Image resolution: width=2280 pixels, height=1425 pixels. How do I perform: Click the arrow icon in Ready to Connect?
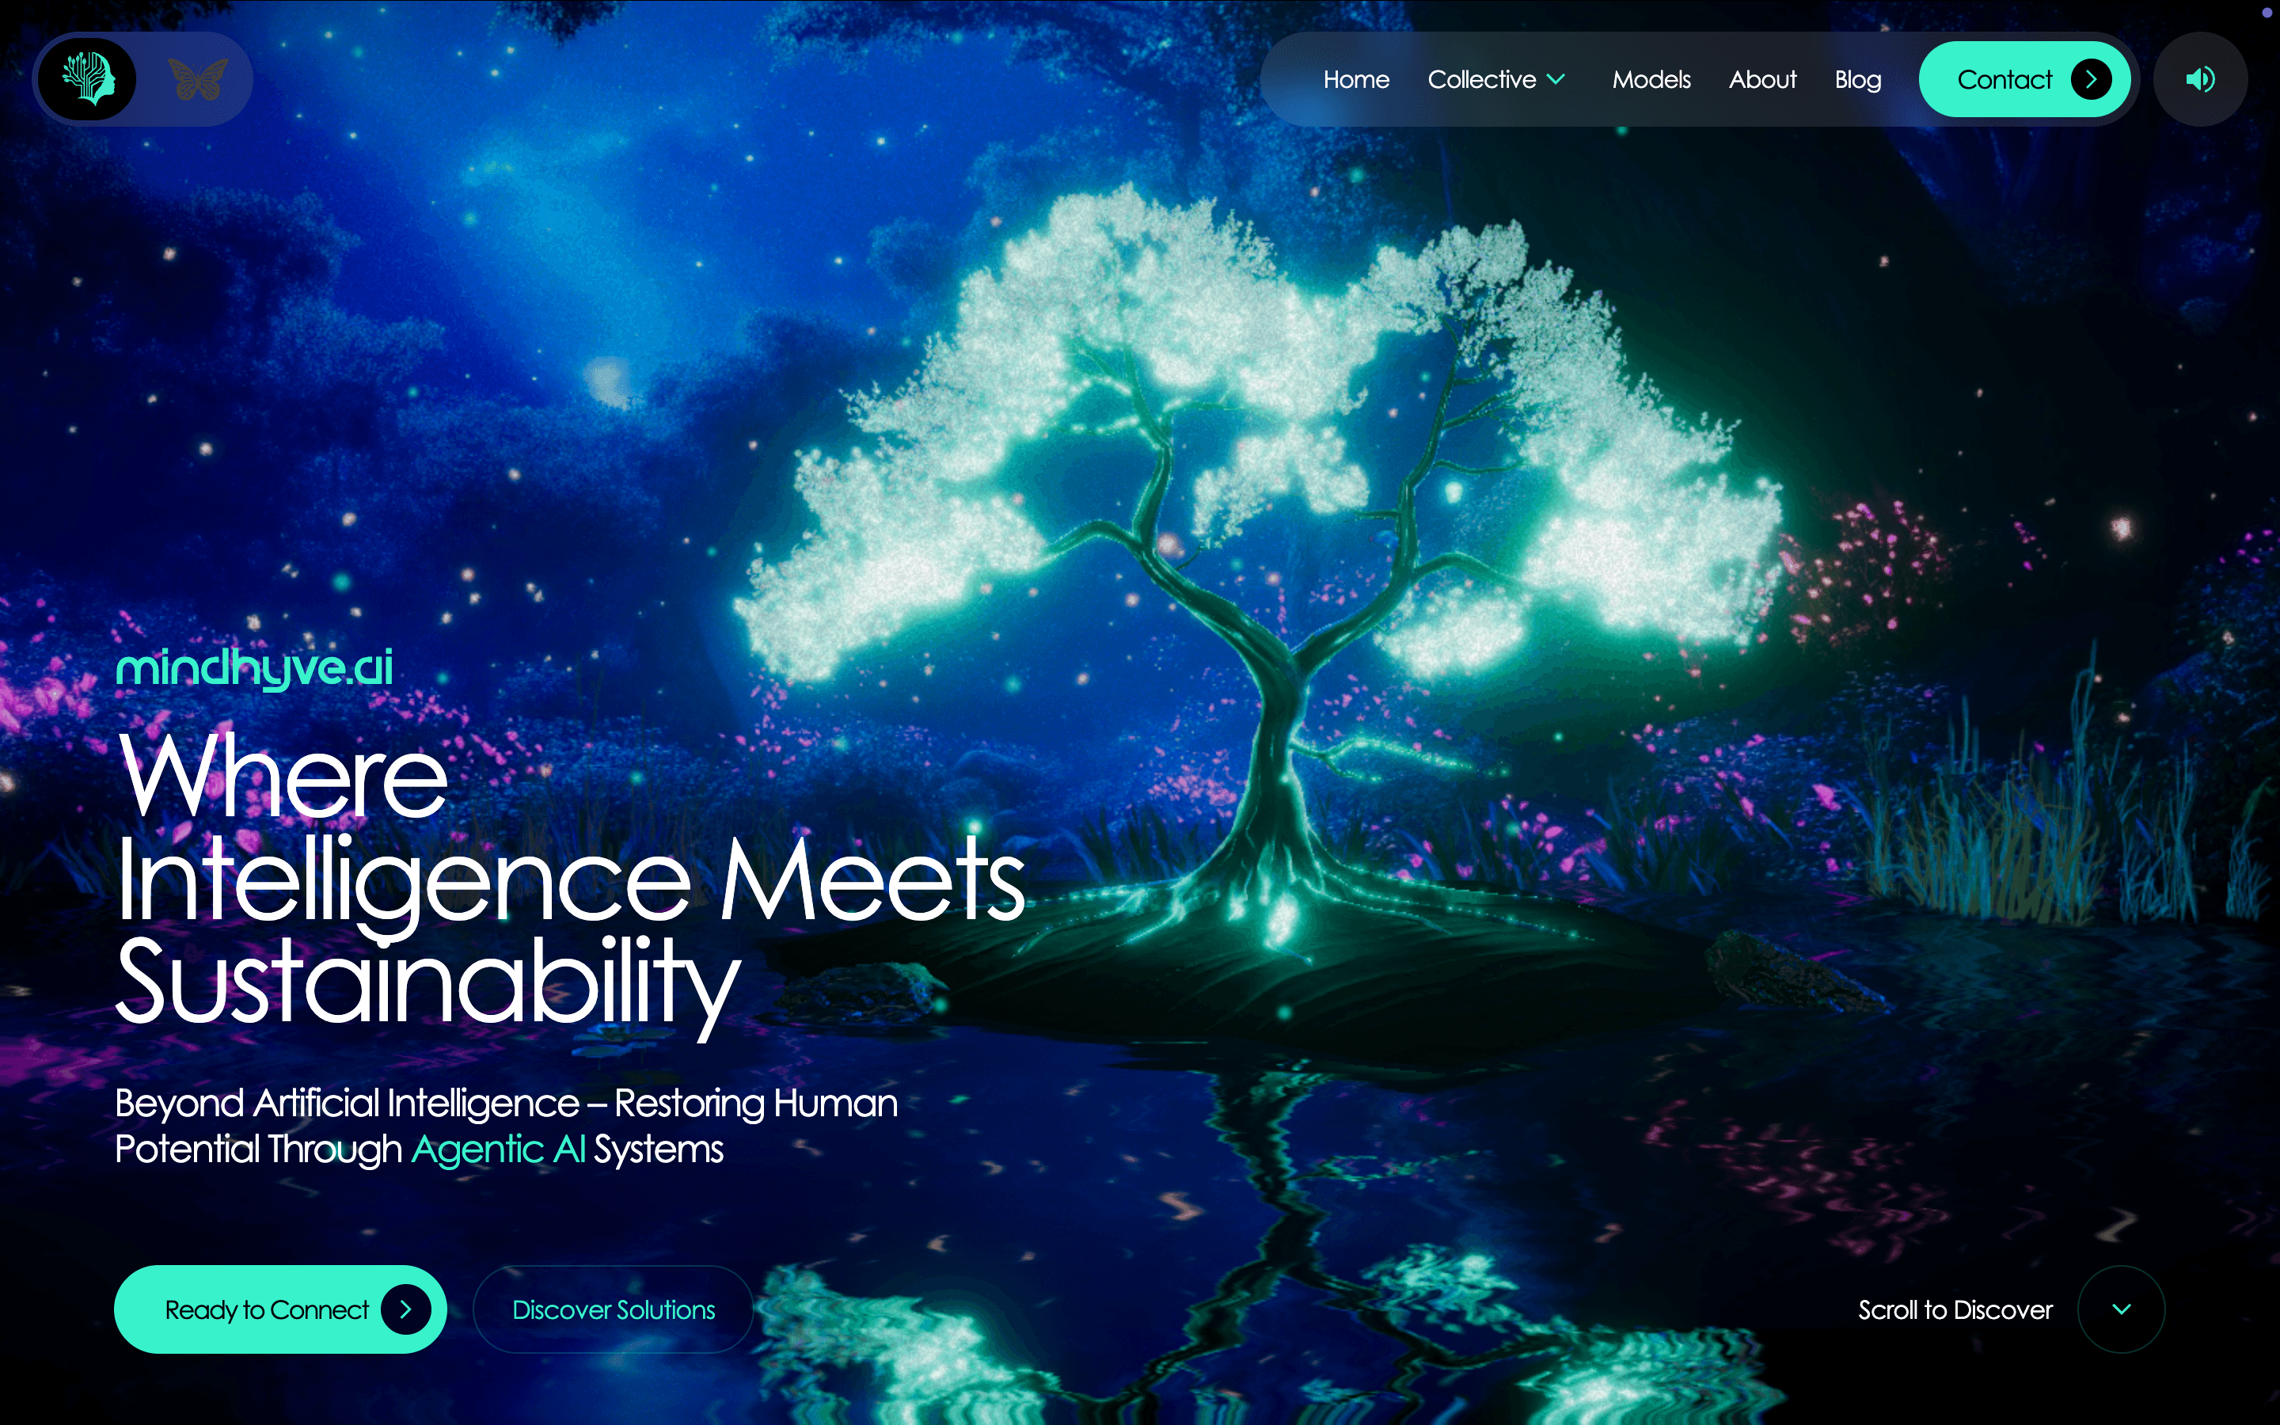tap(406, 1309)
